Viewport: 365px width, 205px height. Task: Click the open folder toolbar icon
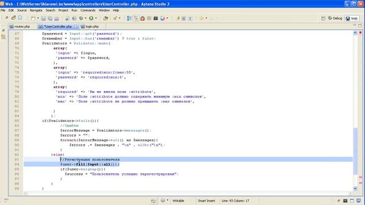pos(106,18)
